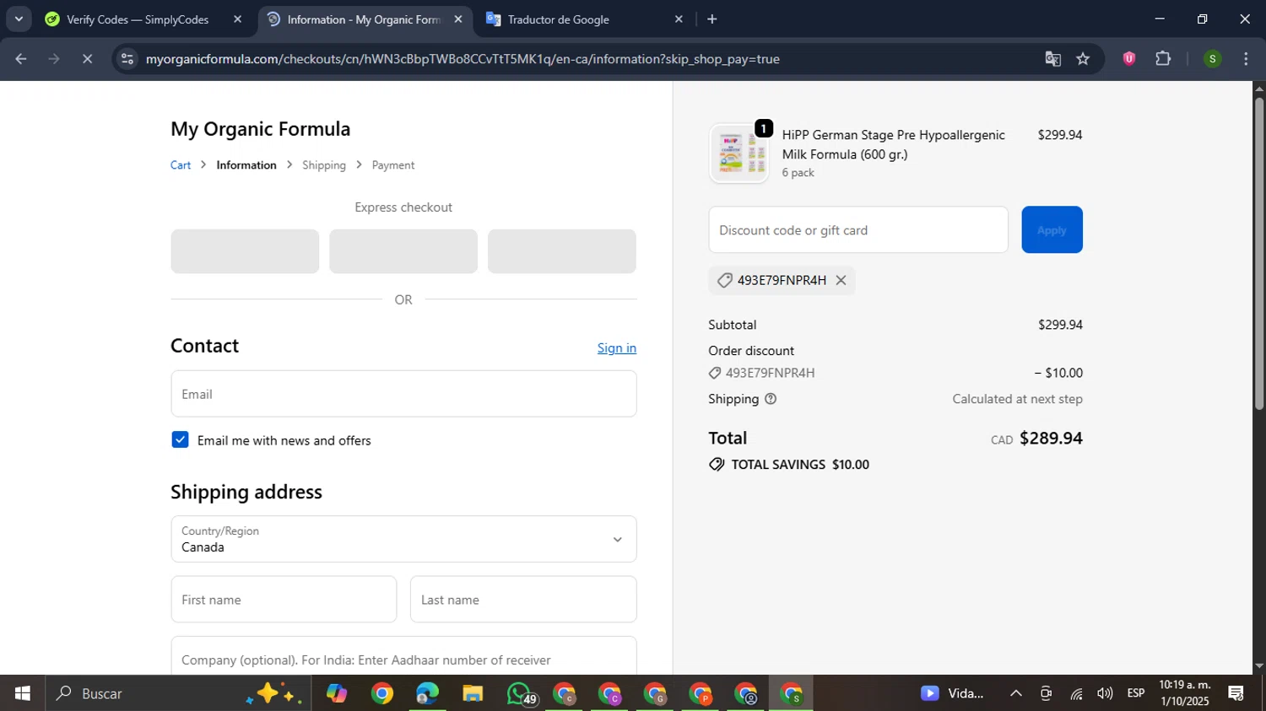The width and height of the screenshot is (1266, 711).
Task: Close the Traductor de Google tab
Action: [x=679, y=19]
